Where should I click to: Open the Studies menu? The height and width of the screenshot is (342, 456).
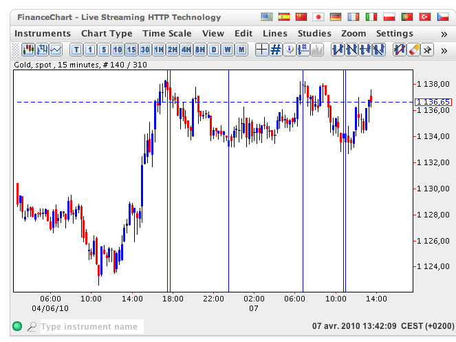tap(314, 33)
